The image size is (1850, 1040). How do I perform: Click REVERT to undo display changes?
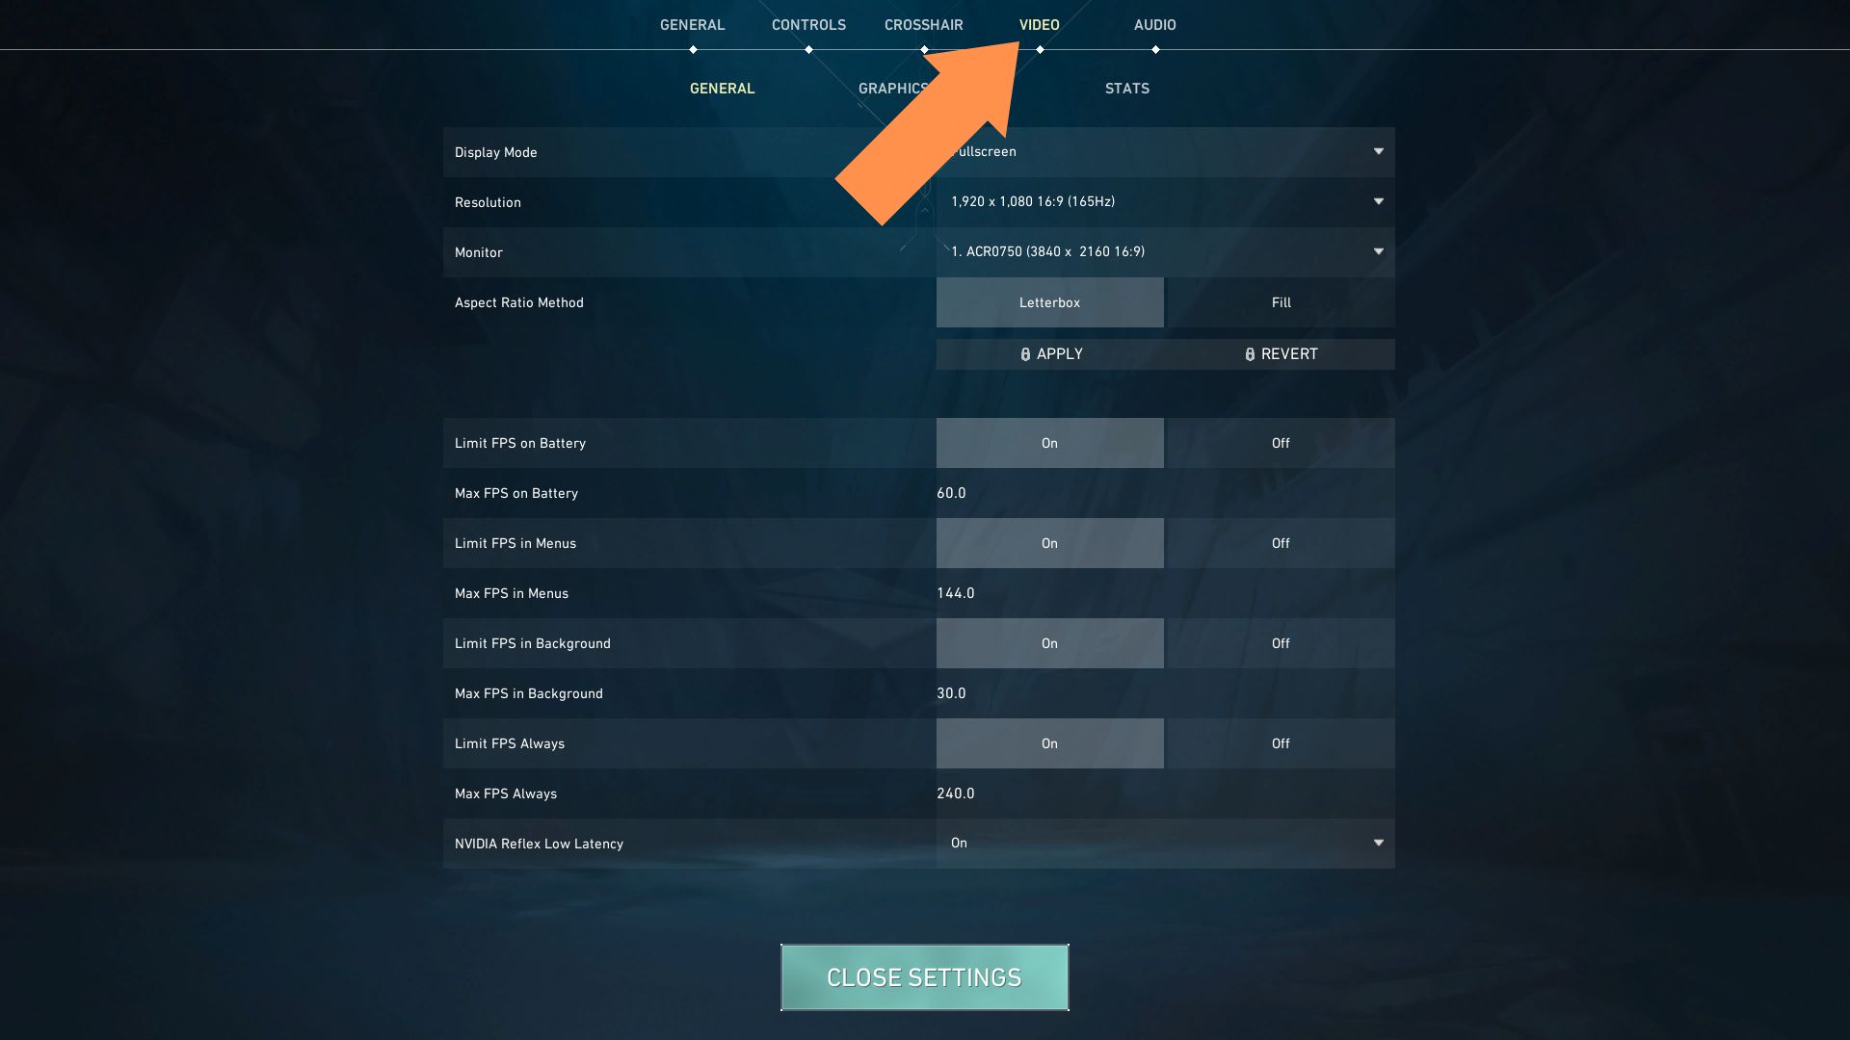coord(1280,353)
